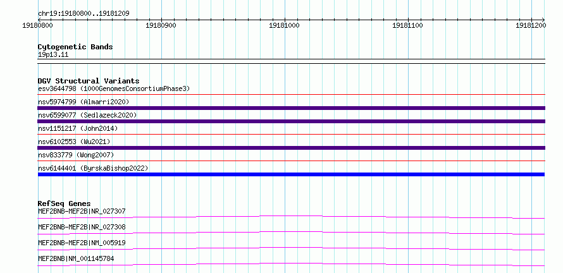Open the DGV Structural Variants track heading
563x273 pixels.
point(89,81)
